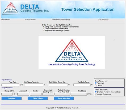Click the copyright notice text

(63, 108)
